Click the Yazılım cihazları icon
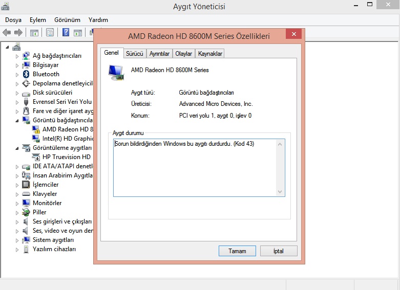The image size is (400, 290). pos(26,249)
